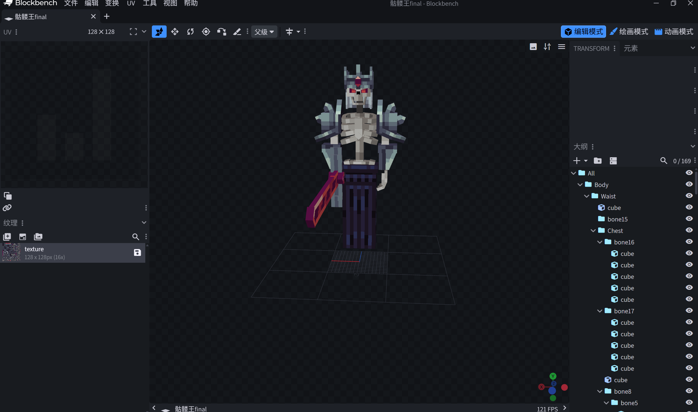Open the 工具 menu
The image size is (698, 412).
pyautogui.click(x=149, y=3)
